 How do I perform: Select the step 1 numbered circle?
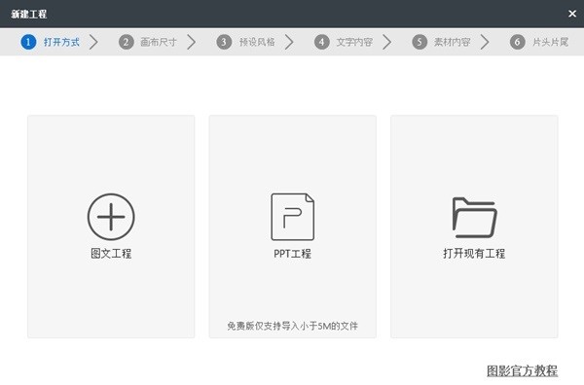click(x=28, y=42)
